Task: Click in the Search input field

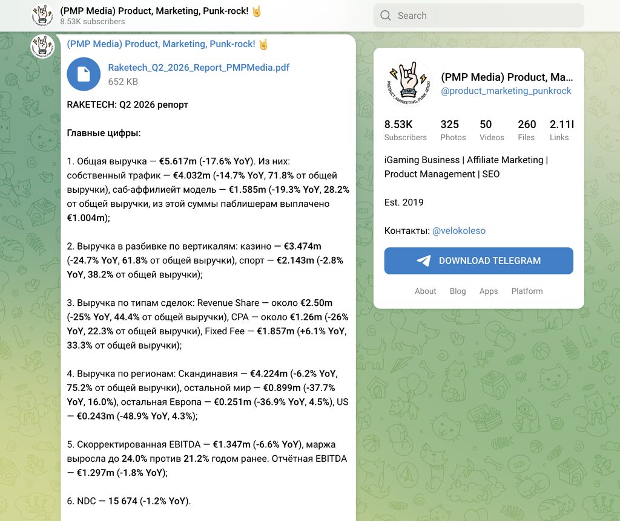Action: tap(478, 15)
